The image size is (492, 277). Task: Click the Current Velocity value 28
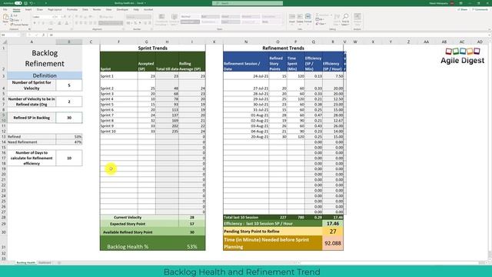click(192, 217)
